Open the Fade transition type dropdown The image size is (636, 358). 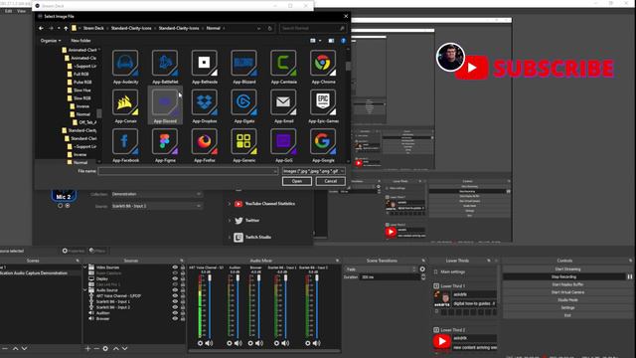coord(381,269)
